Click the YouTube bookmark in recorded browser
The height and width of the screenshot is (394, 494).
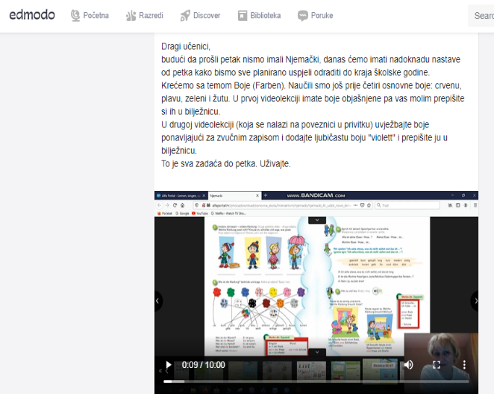tap(201, 213)
